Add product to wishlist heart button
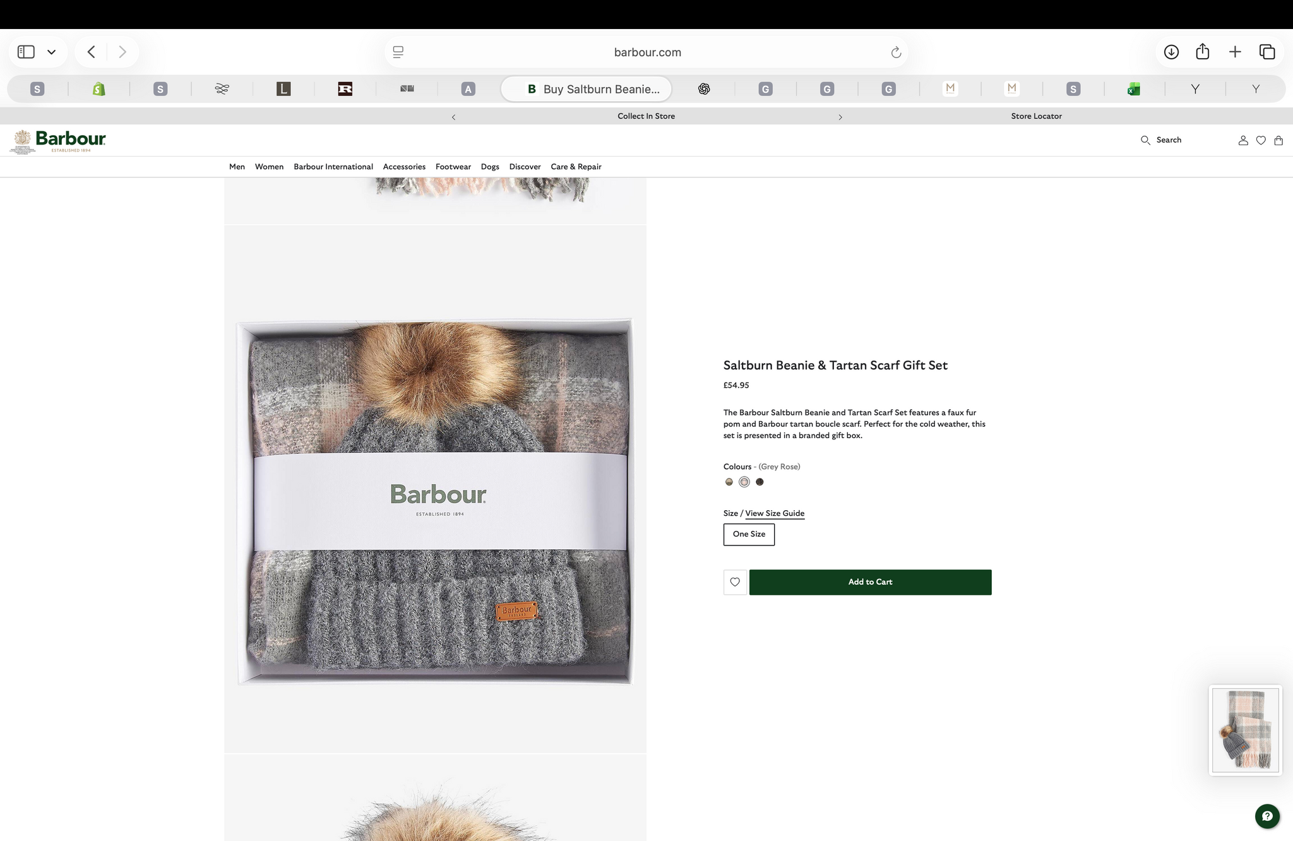 [x=735, y=582]
